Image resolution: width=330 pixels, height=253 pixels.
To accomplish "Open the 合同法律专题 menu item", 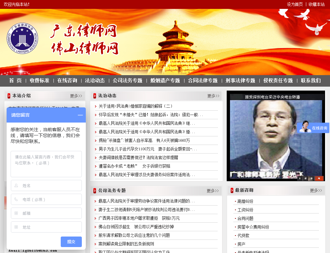I will (203, 80).
